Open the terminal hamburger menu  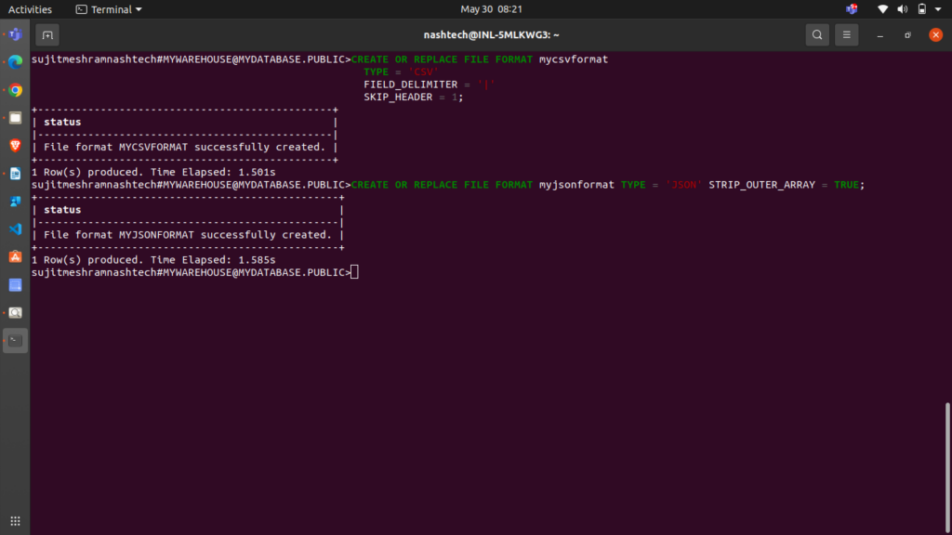pos(846,35)
